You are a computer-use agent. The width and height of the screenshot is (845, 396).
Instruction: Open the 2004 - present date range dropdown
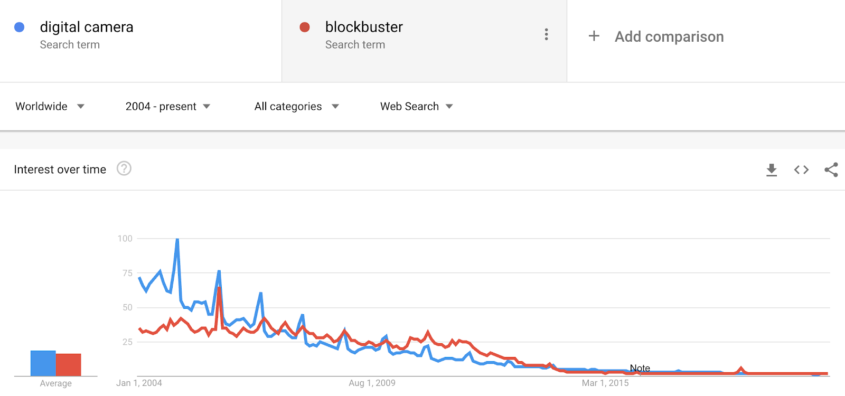pyautogui.click(x=168, y=106)
